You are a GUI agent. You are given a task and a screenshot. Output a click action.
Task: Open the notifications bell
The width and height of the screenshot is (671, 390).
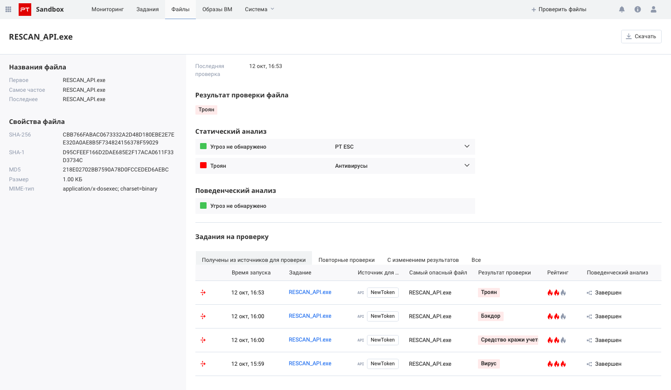click(622, 9)
